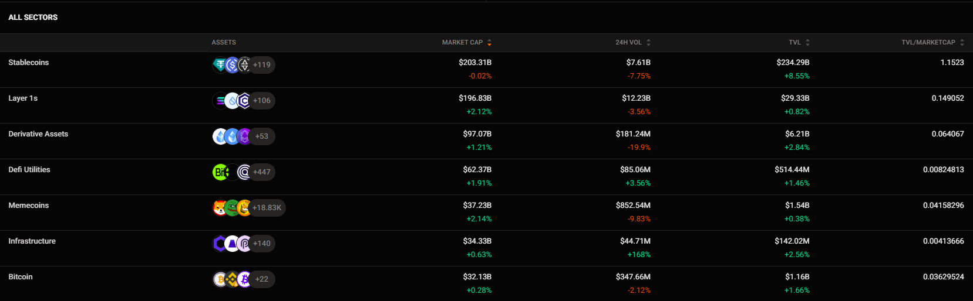Expand the +140 assets badge in Infrastructure

(262, 244)
